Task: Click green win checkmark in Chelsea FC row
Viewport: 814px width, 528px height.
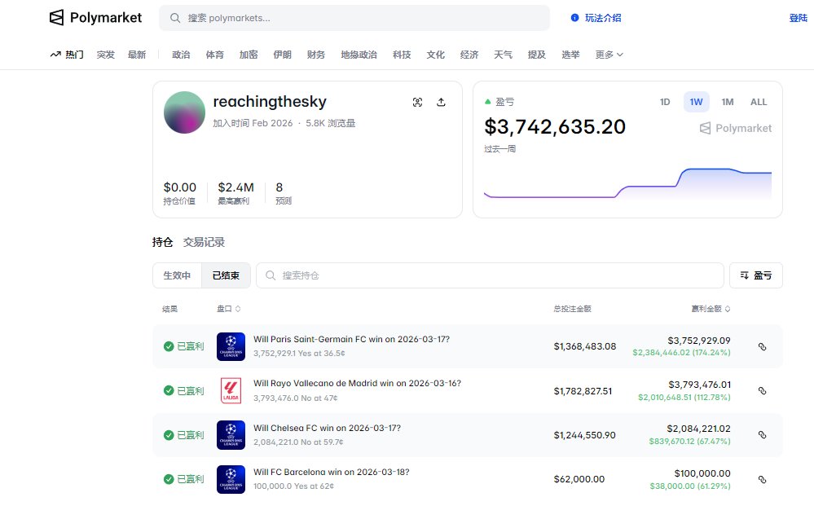Action: tap(169, 435)
